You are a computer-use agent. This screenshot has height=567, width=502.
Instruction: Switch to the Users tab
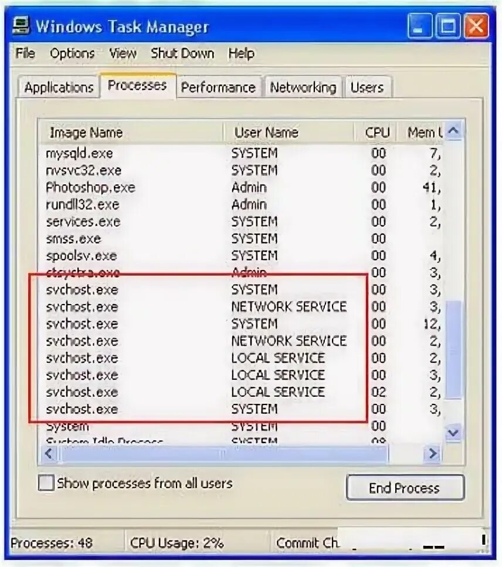pos(368,87)
